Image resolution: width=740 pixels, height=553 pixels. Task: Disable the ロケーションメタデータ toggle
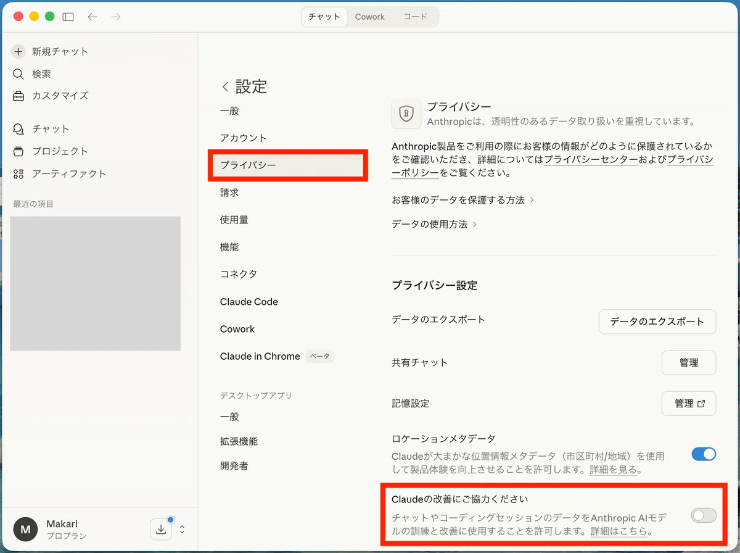click(x=704, y=454)
